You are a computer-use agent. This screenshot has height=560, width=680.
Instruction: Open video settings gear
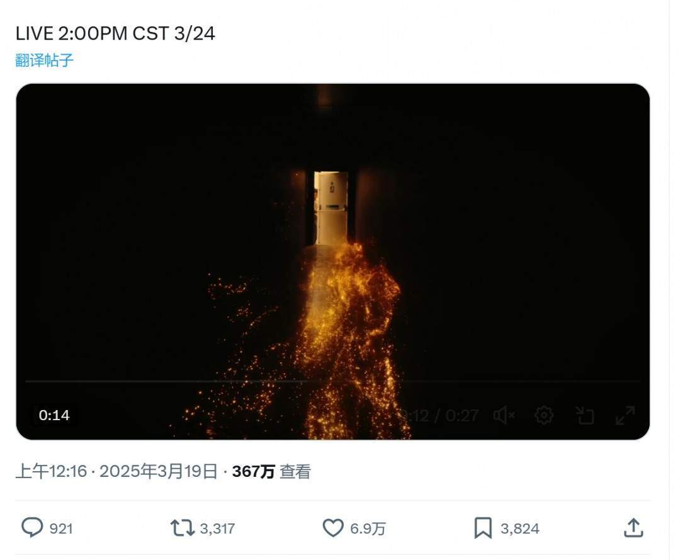[x=544, y=416]
